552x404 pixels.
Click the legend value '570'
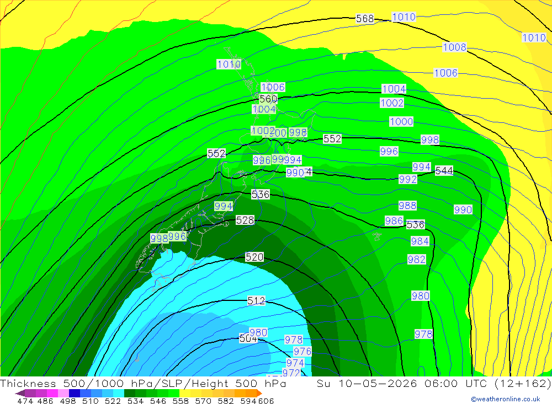(203, 401)
